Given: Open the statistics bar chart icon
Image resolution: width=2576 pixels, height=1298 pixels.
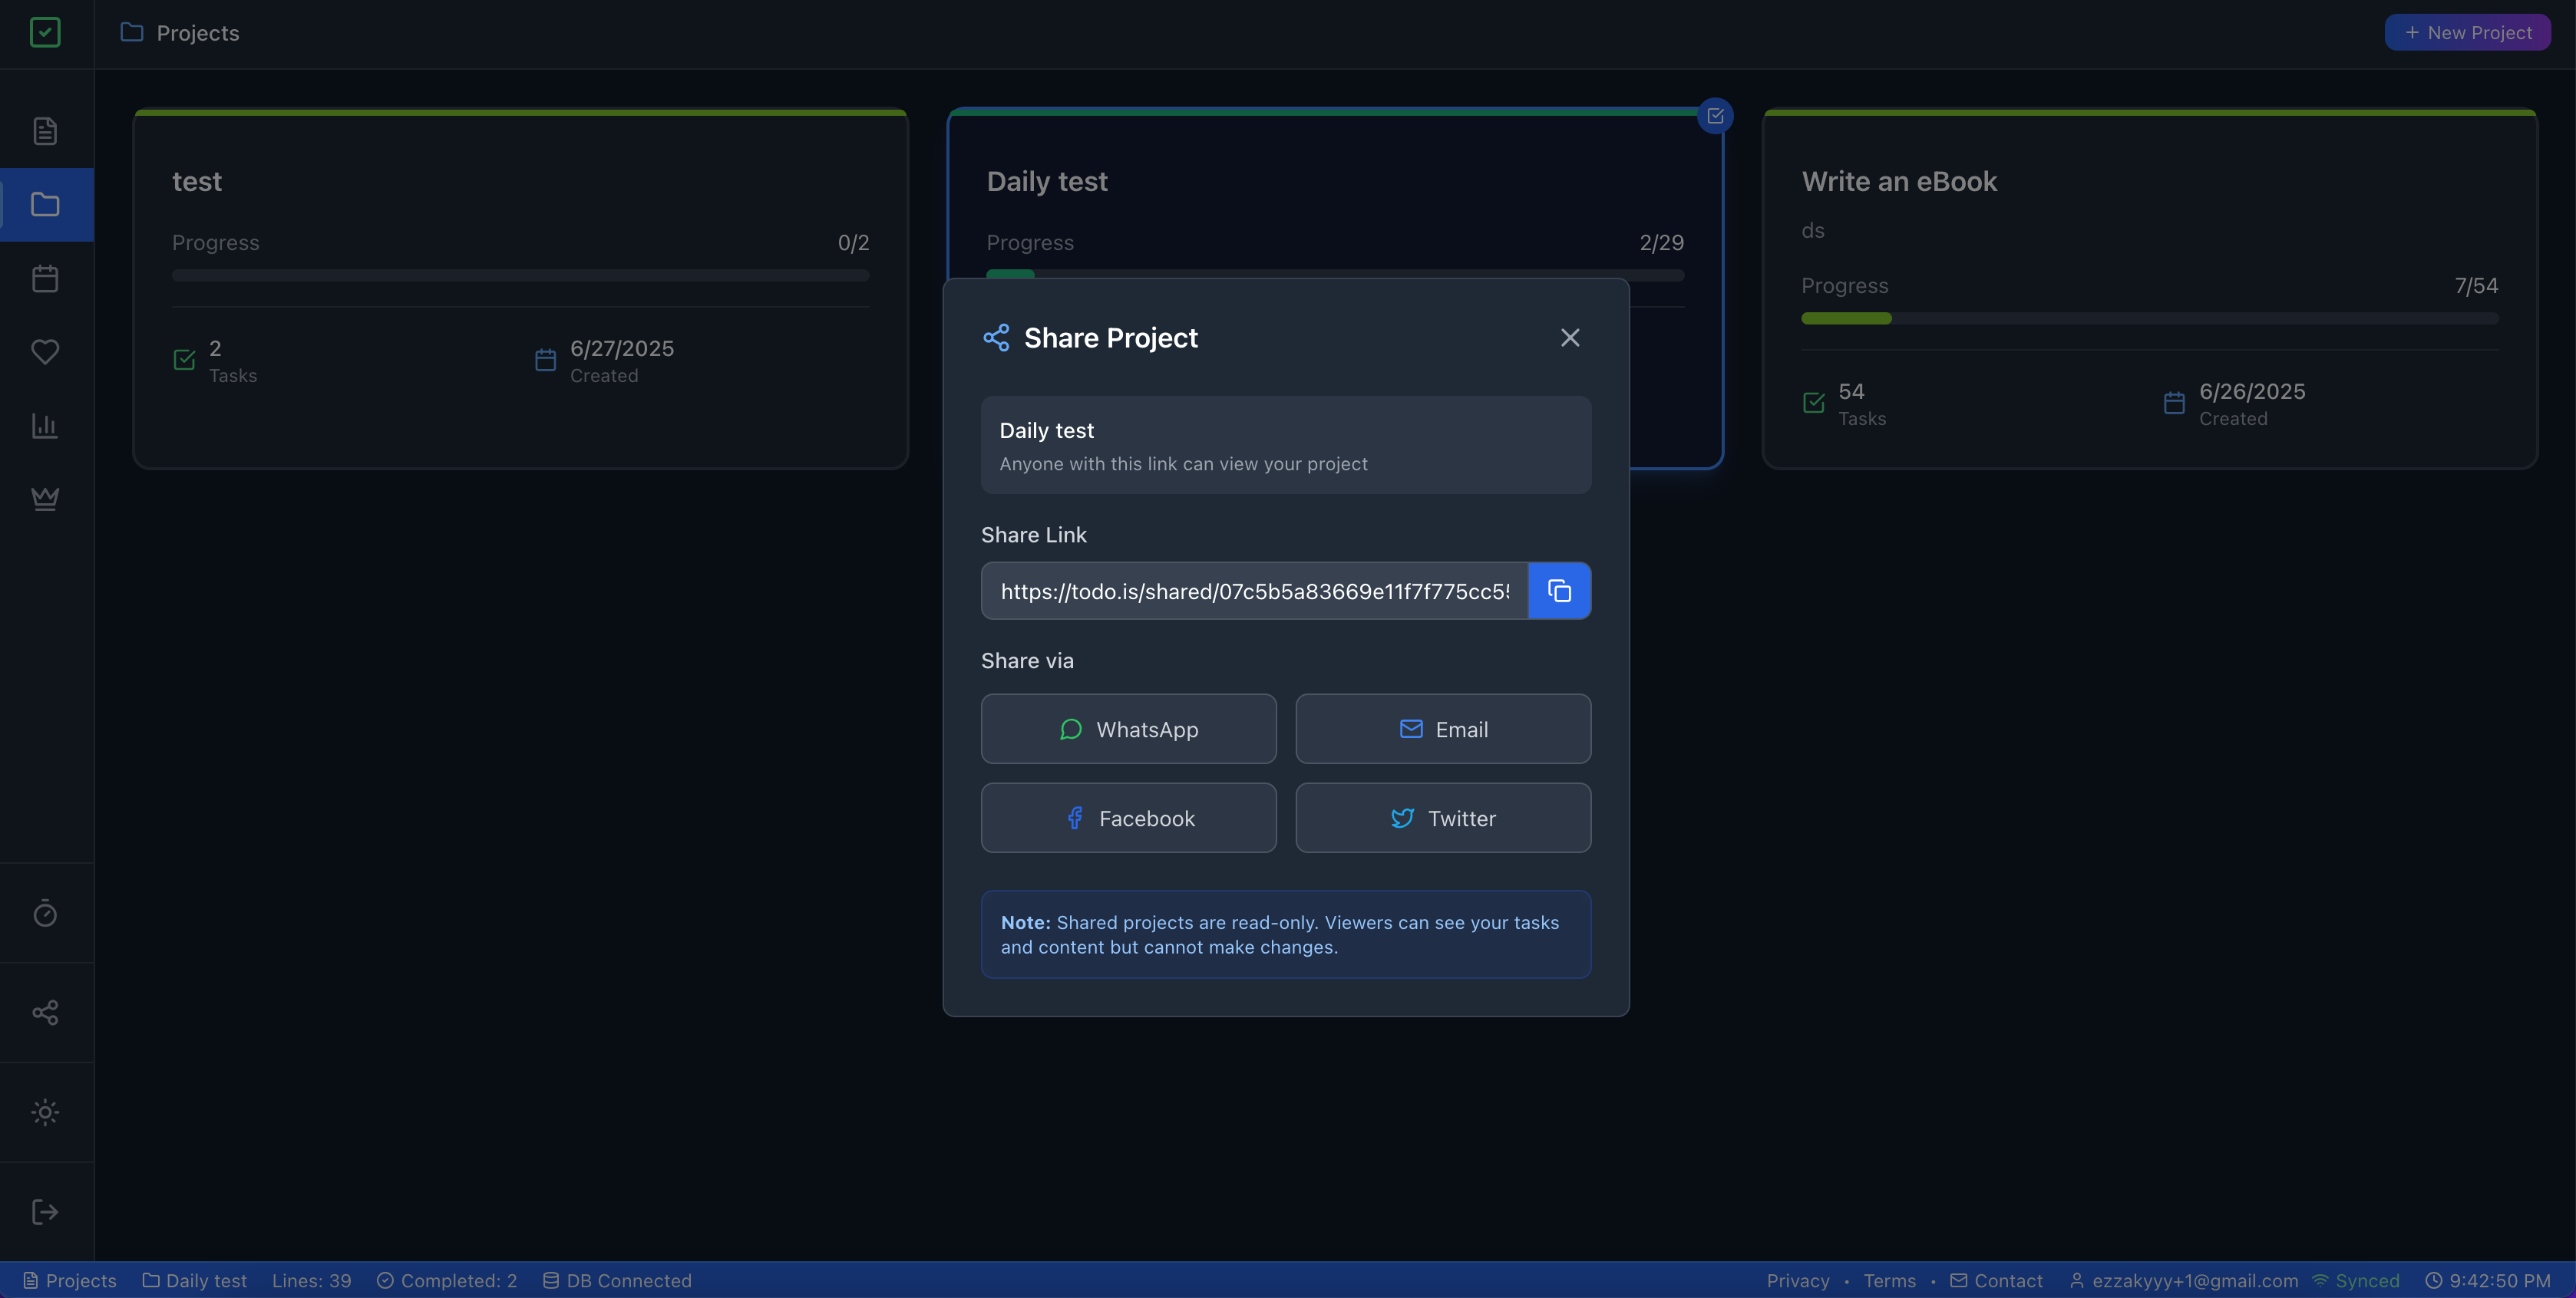Looking at the screenshot, I should click(x=45, y=426).
